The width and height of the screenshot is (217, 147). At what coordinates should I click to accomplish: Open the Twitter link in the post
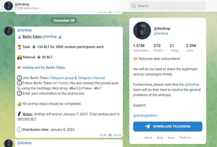[63, 83]
